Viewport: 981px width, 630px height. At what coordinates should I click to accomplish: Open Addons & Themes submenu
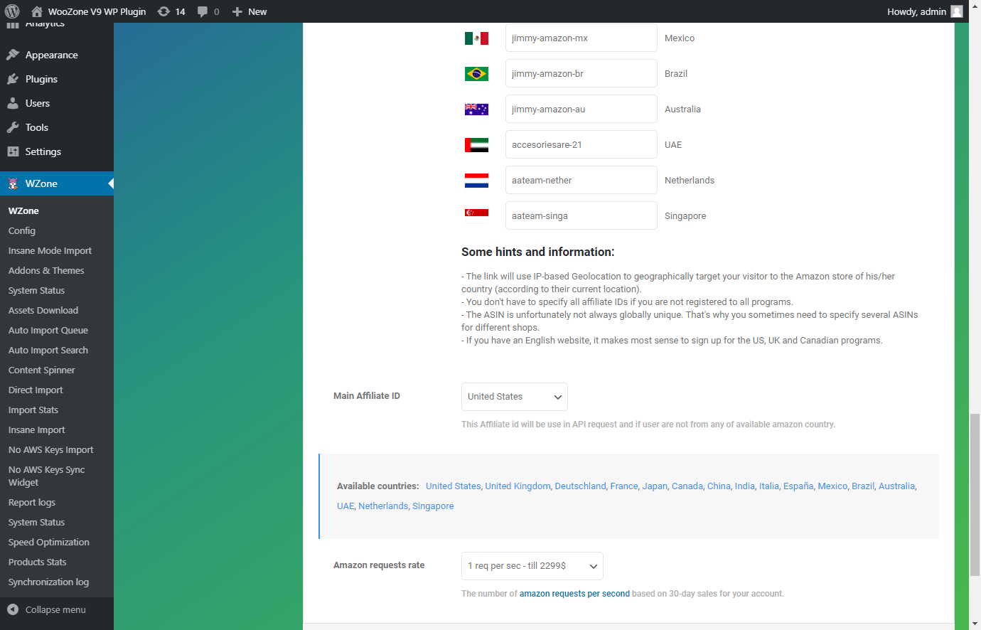[46, 270]
